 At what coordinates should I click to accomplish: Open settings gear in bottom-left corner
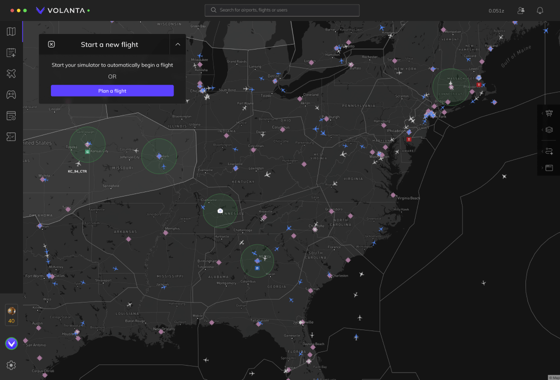click(x=11, y=365)
